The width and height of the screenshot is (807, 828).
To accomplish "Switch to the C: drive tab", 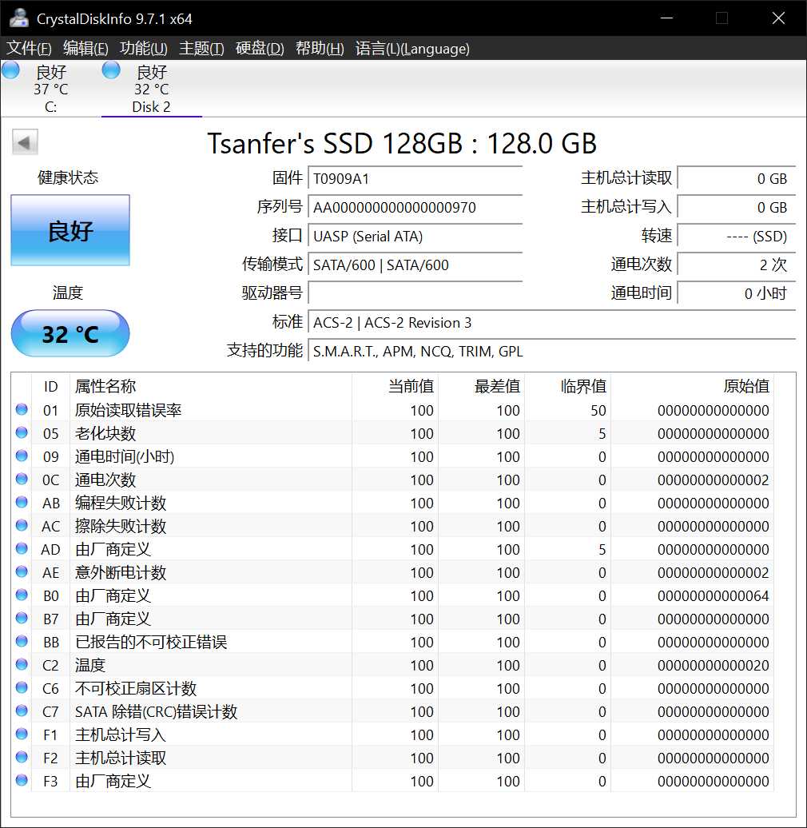I will [x=50, y=88].
